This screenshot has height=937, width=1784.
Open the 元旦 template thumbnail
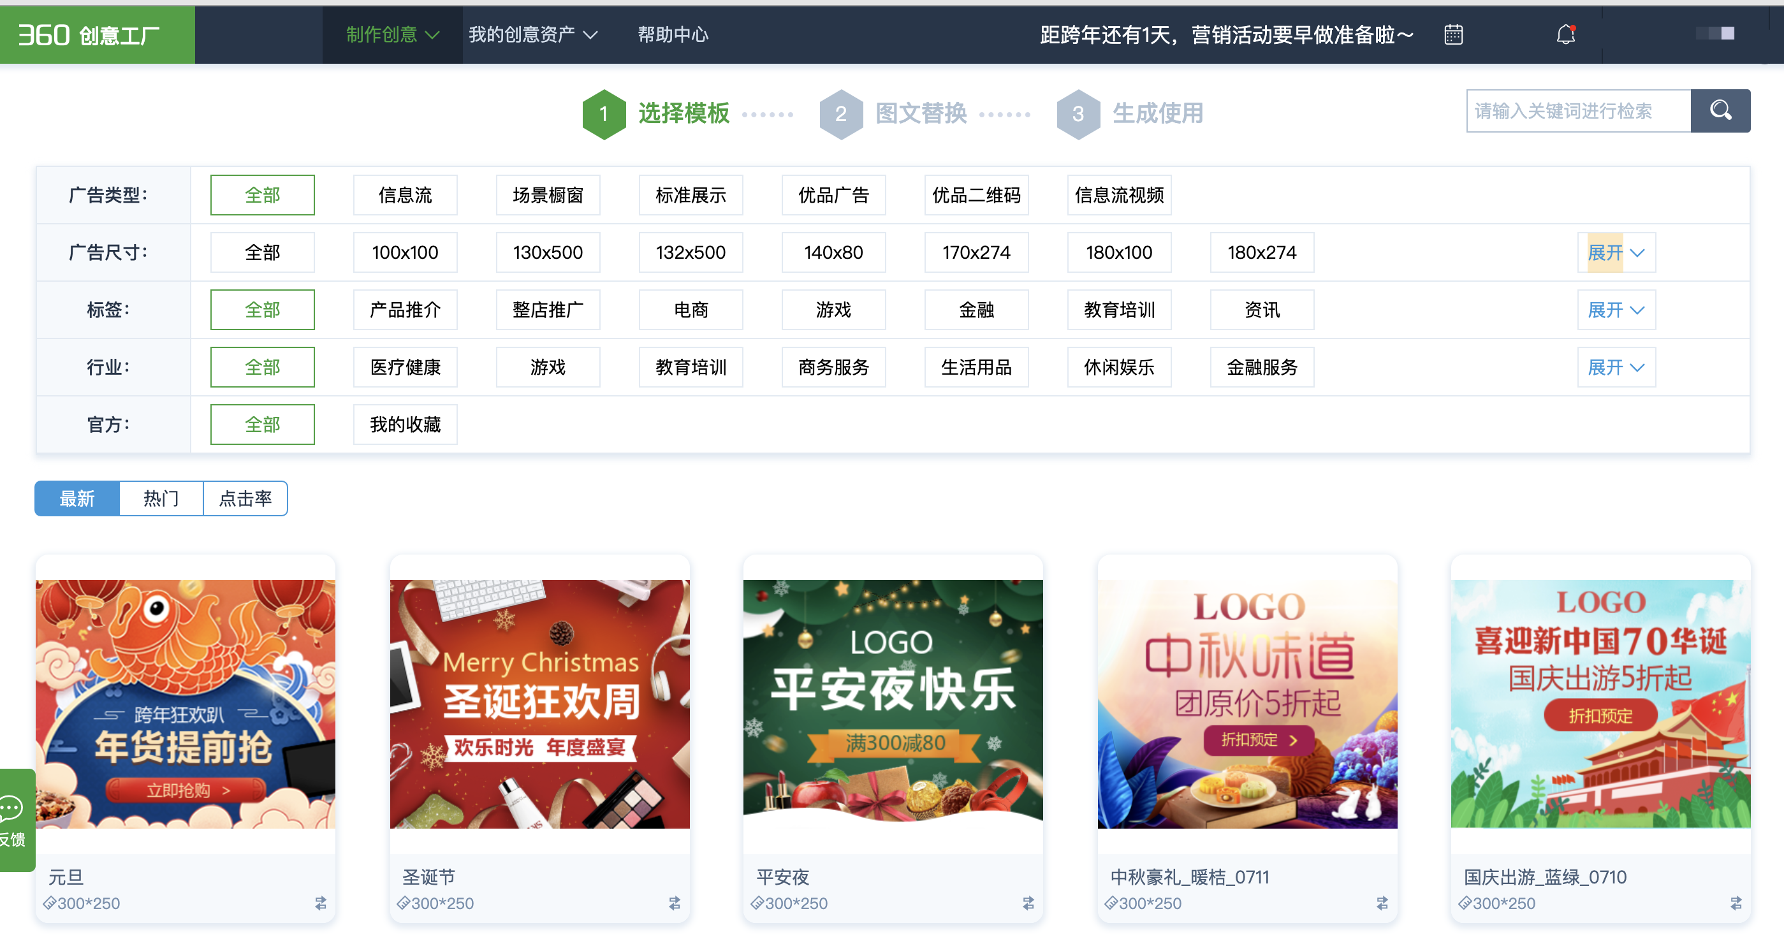[x=186, y=704]
